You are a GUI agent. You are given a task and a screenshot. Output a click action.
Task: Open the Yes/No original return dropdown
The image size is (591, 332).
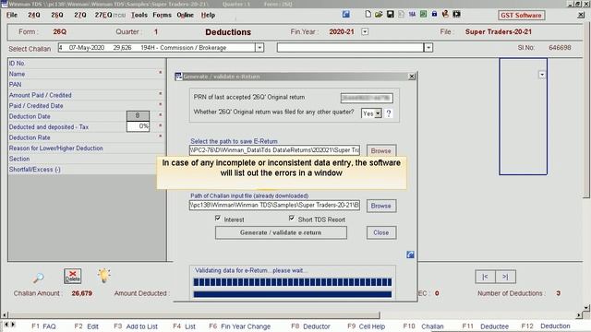tap(378, 113)
